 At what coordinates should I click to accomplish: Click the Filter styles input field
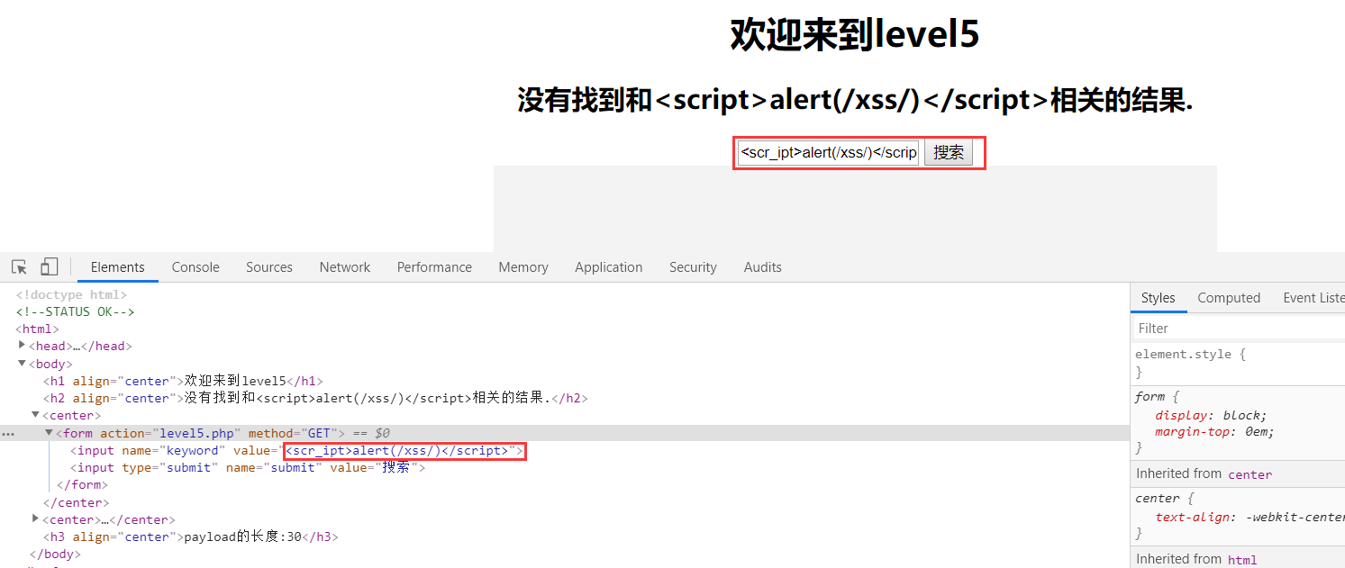click(1238, 329)
